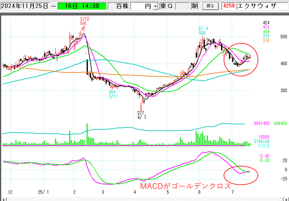Click the 6 month axis label
289x201 pixels.
coord(199,192)
